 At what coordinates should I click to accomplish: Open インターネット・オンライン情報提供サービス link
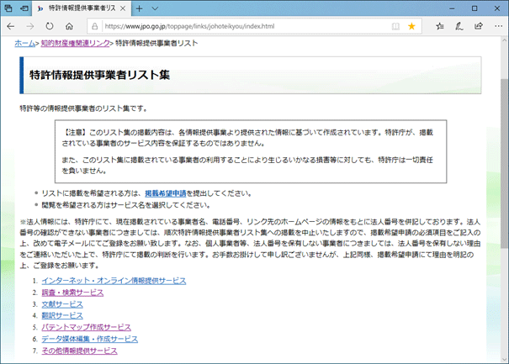[114, 281]
